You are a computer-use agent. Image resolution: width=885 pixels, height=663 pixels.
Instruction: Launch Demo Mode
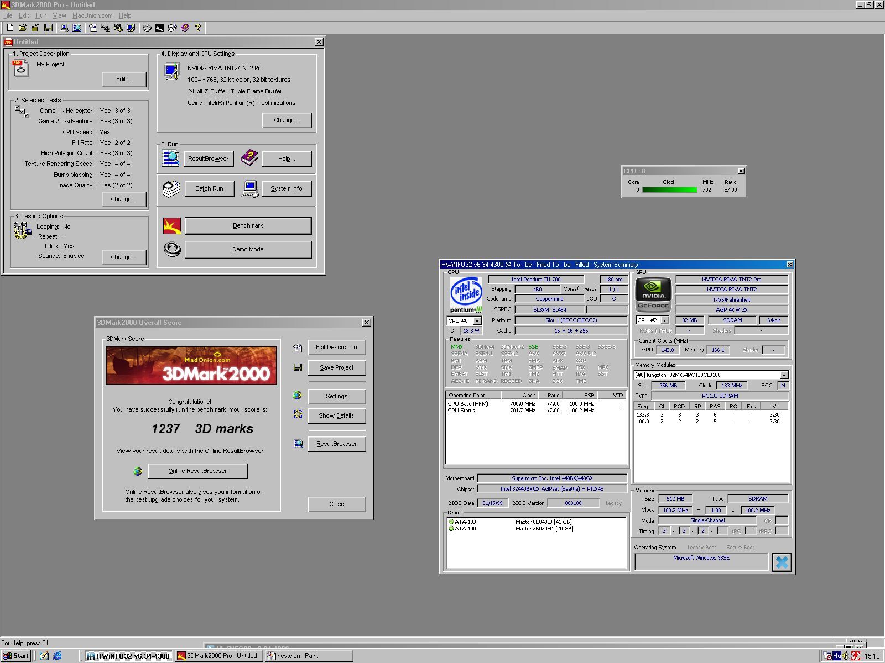click(x=248, y=249)
